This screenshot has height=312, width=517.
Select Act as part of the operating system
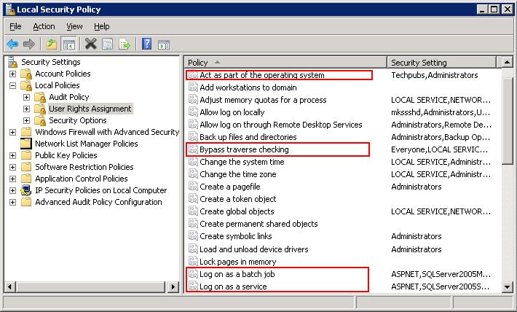tap(262, 75)
